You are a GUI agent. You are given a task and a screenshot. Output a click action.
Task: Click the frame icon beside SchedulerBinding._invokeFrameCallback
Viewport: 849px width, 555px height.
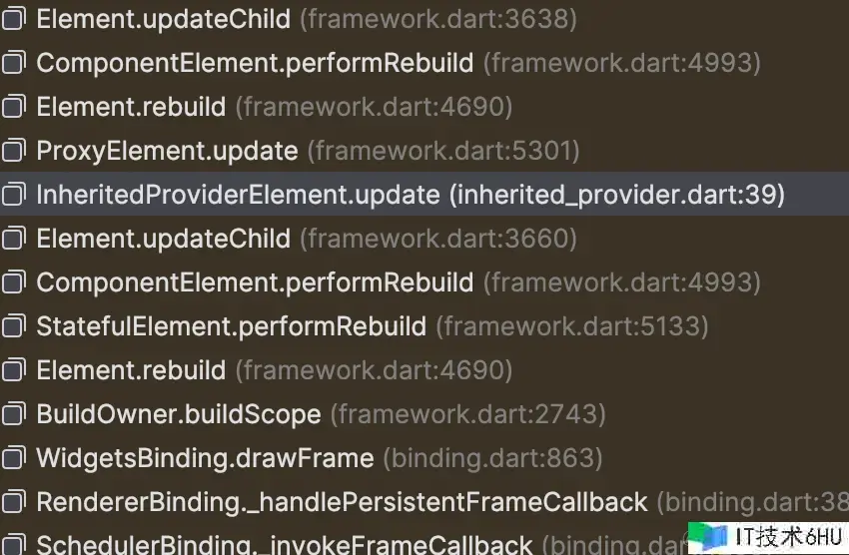(x=13, y=545)
